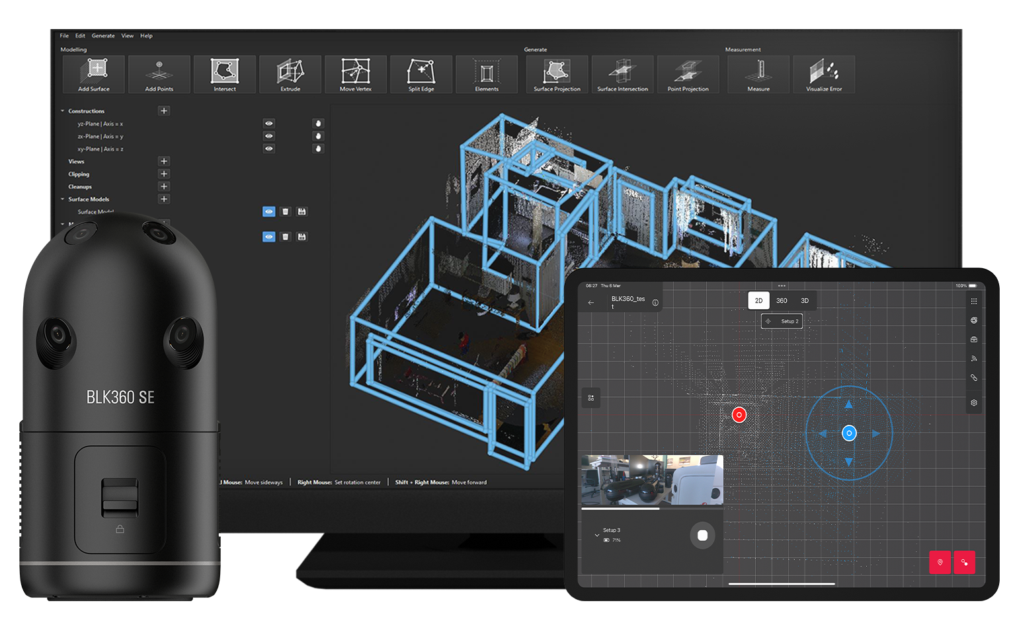
Task: Select the Add Surface tool
Action: click(94, 74)
